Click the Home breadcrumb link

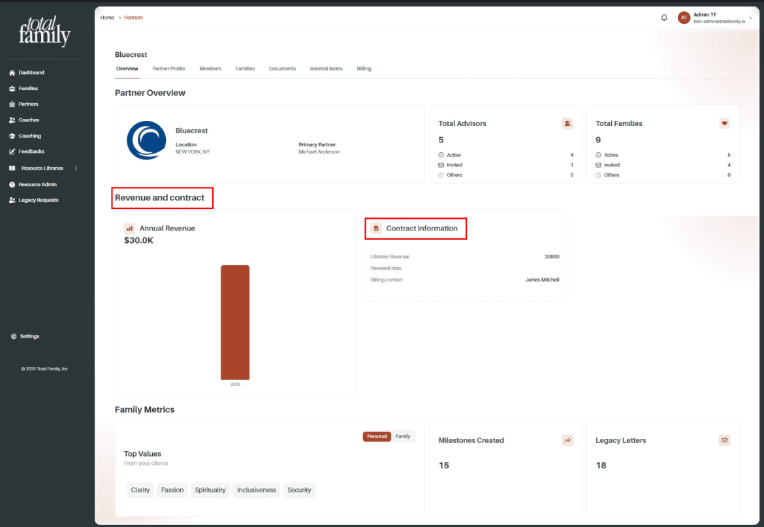pyautogui.click(x=107, y=18)
